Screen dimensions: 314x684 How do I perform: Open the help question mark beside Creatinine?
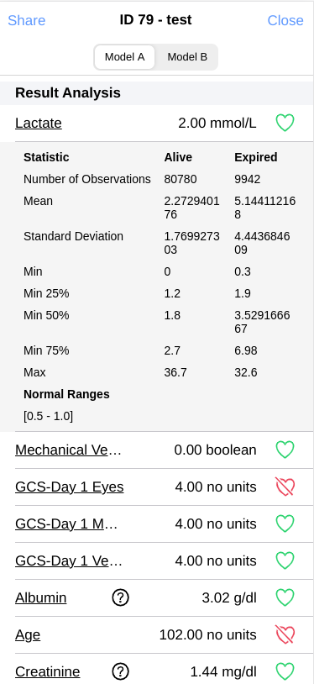pos(120,671)
